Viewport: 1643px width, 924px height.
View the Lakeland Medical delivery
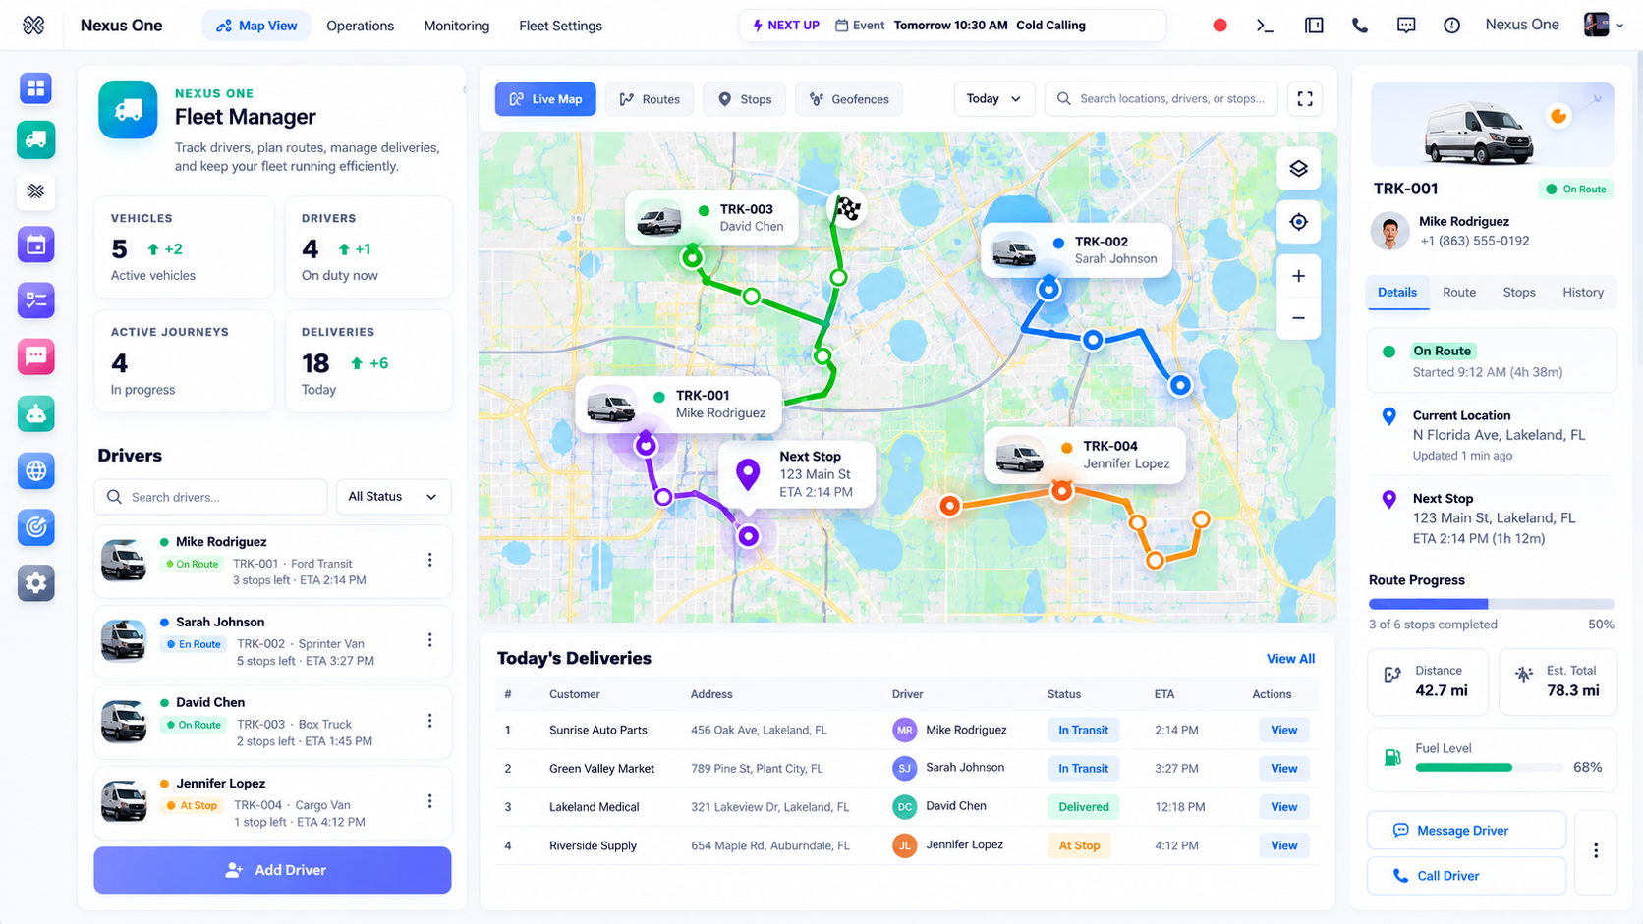[1283, 807]
